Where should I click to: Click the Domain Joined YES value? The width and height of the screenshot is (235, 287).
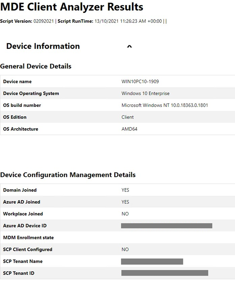tap(125, 190)
